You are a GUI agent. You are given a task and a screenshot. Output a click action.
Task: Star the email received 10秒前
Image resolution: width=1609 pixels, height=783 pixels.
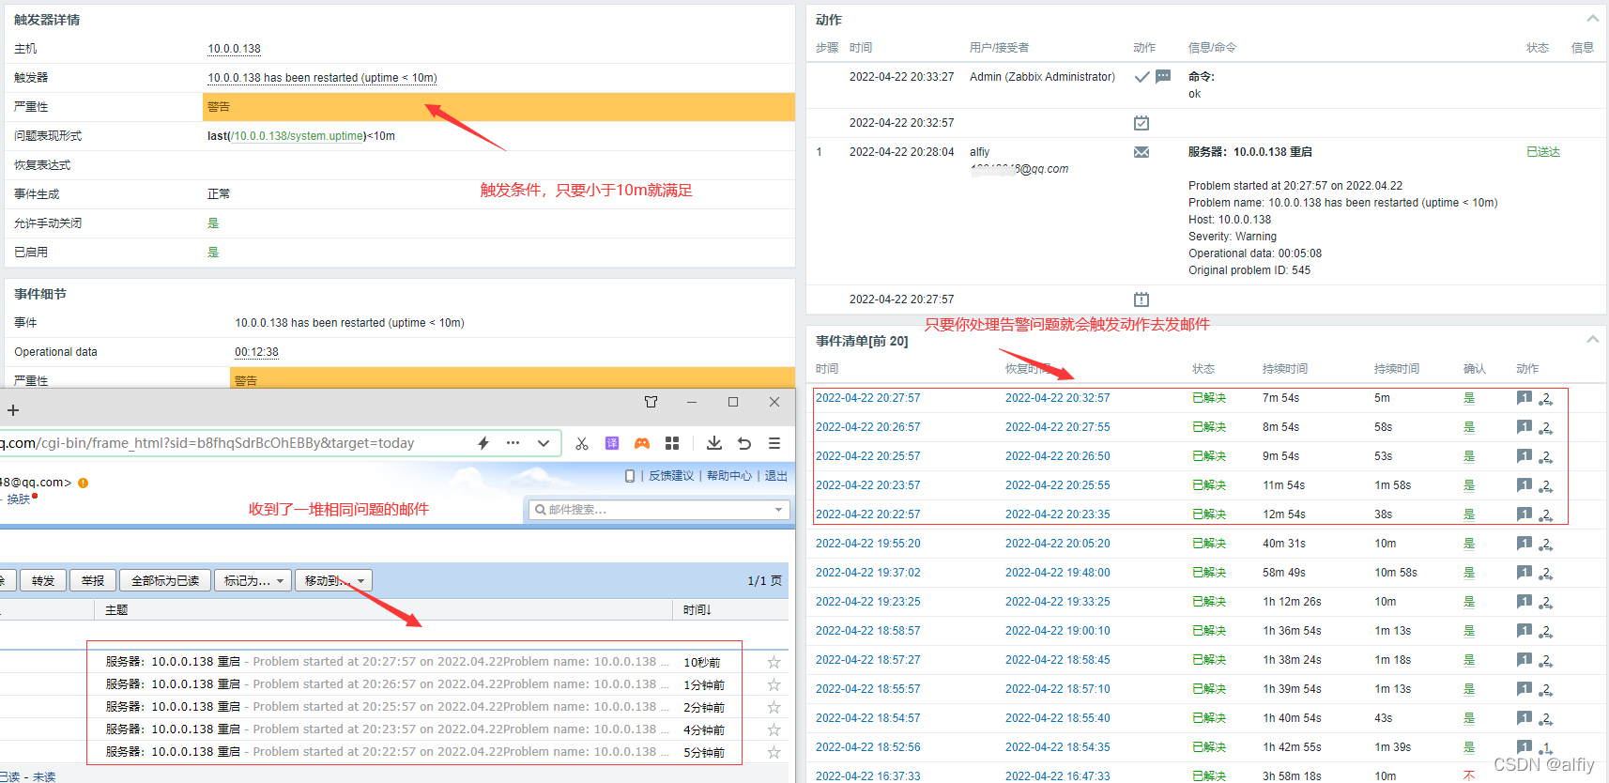pyautogui.click(x=774, y=662)
